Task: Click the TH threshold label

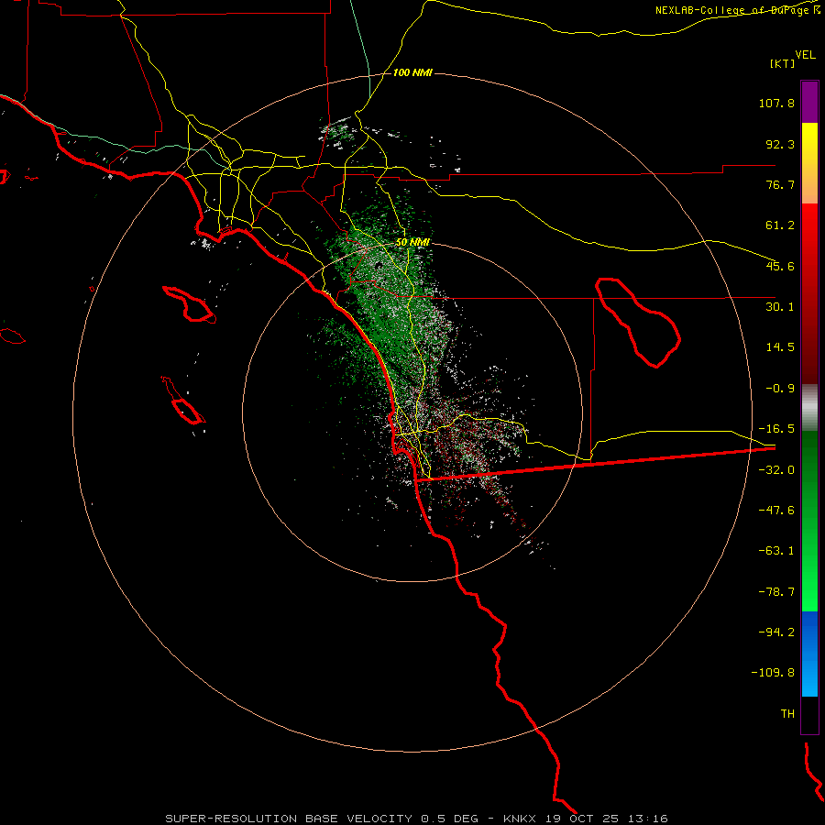Action: [787, 714]
